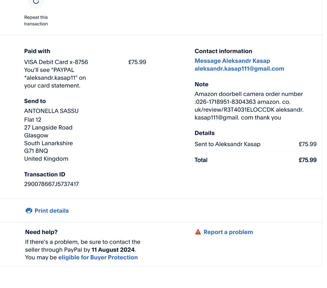Screen dimensions: 327x288
Task: Click the transaction ID number 290078667J5737417
Action: pos(51,184)
